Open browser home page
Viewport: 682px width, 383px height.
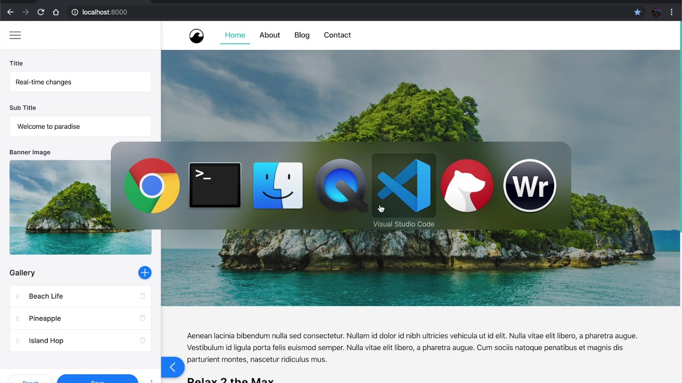56,12
